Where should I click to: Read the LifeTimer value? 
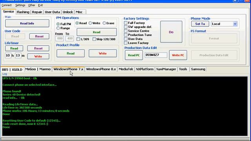coord(14,48)
